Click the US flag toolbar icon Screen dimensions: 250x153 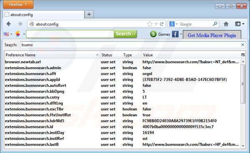(x=6, y=34)
